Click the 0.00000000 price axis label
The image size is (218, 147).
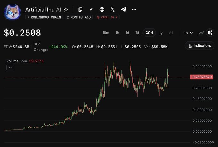(x=202, y=131)
